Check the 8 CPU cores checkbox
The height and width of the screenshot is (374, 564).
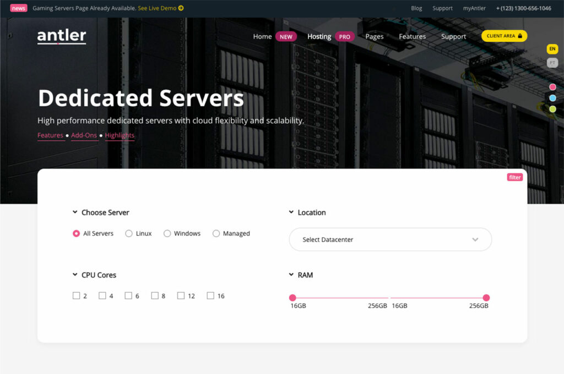(x=155, y=296)
